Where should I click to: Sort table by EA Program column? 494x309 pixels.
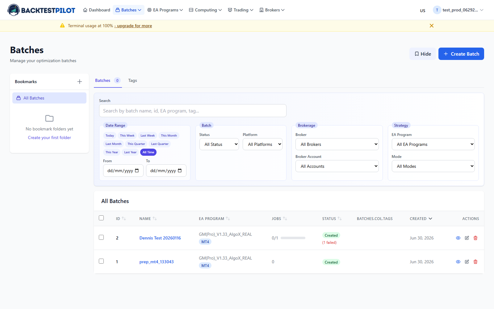pyautogui.click(x=214, y=218)
